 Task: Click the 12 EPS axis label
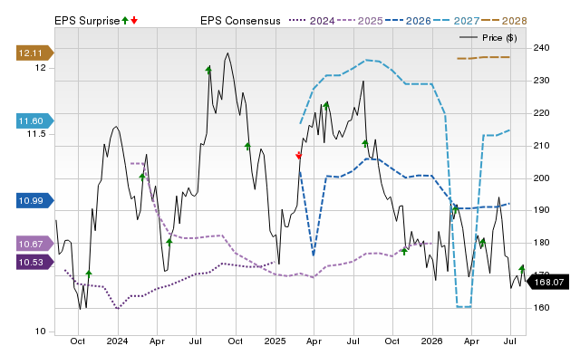(41, 68)
